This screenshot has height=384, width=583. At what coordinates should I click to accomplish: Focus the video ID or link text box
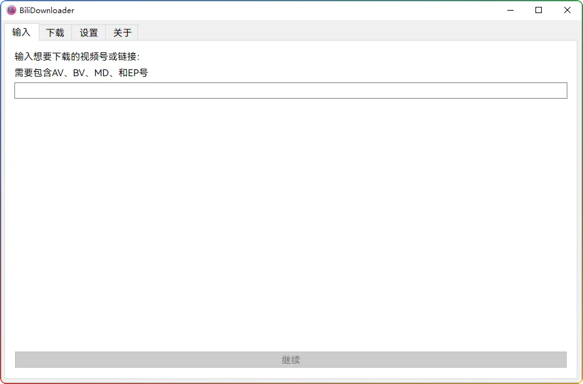[290, 91]
